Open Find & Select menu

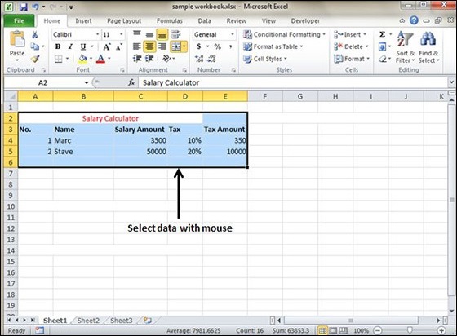point(428,47)
